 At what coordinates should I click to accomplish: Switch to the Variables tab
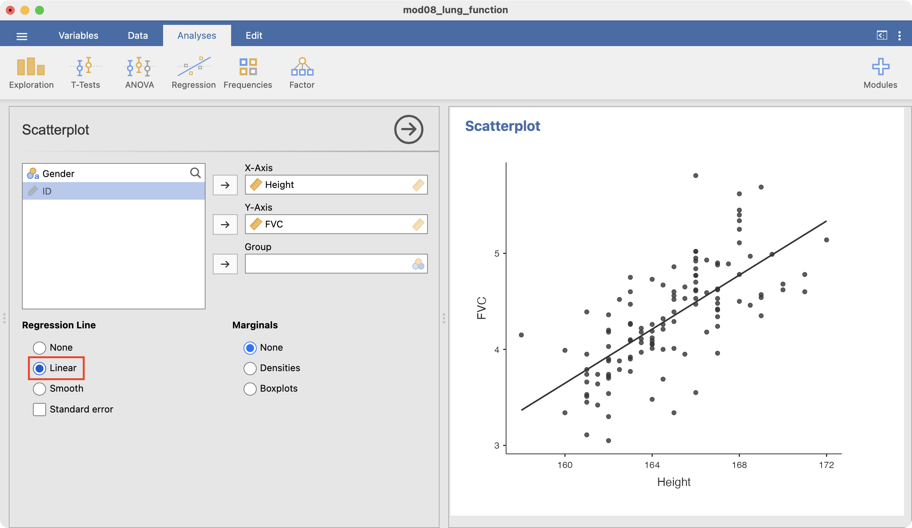(x=78, y=35)
